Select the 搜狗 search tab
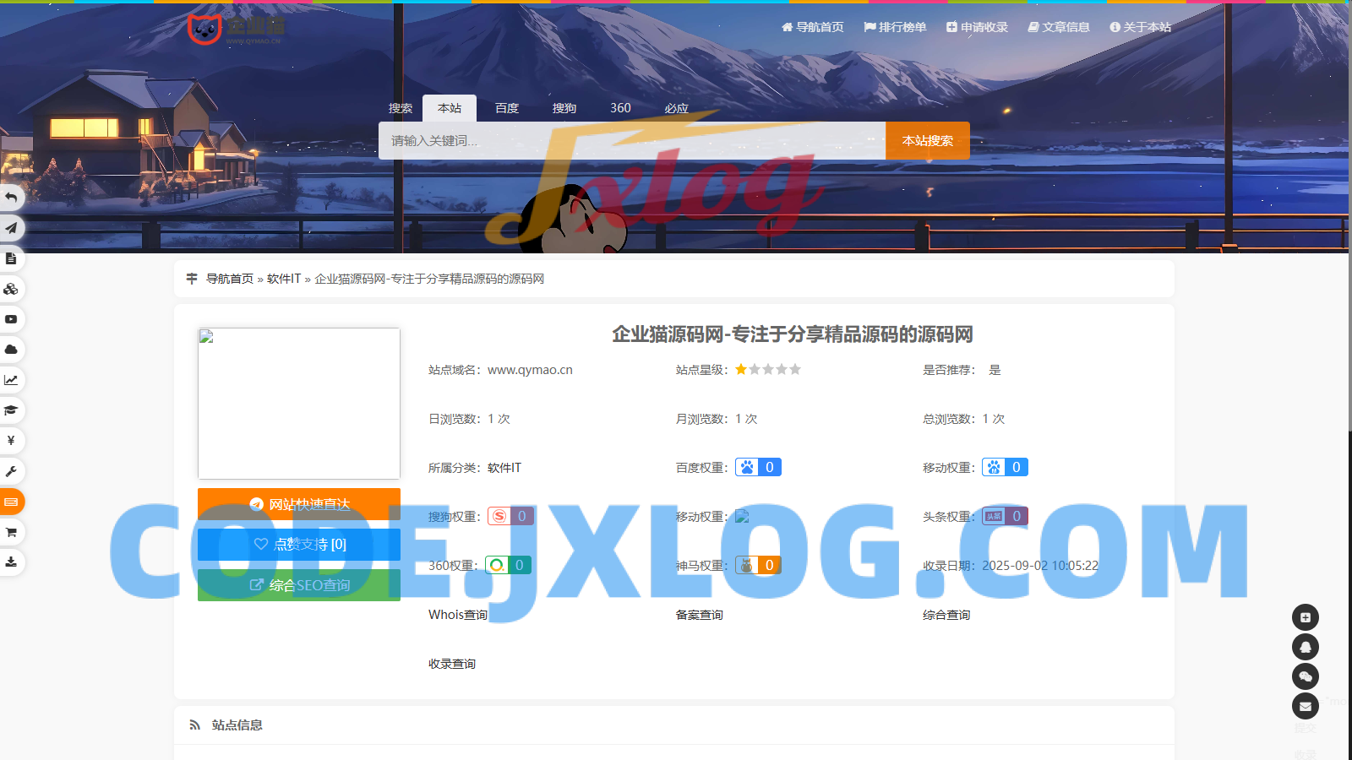Screen dimensions: 1352x760 coord(564,108)
